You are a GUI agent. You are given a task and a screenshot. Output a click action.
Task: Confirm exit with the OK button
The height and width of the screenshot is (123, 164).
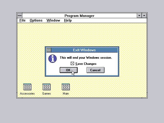click(x=69, y=70)
